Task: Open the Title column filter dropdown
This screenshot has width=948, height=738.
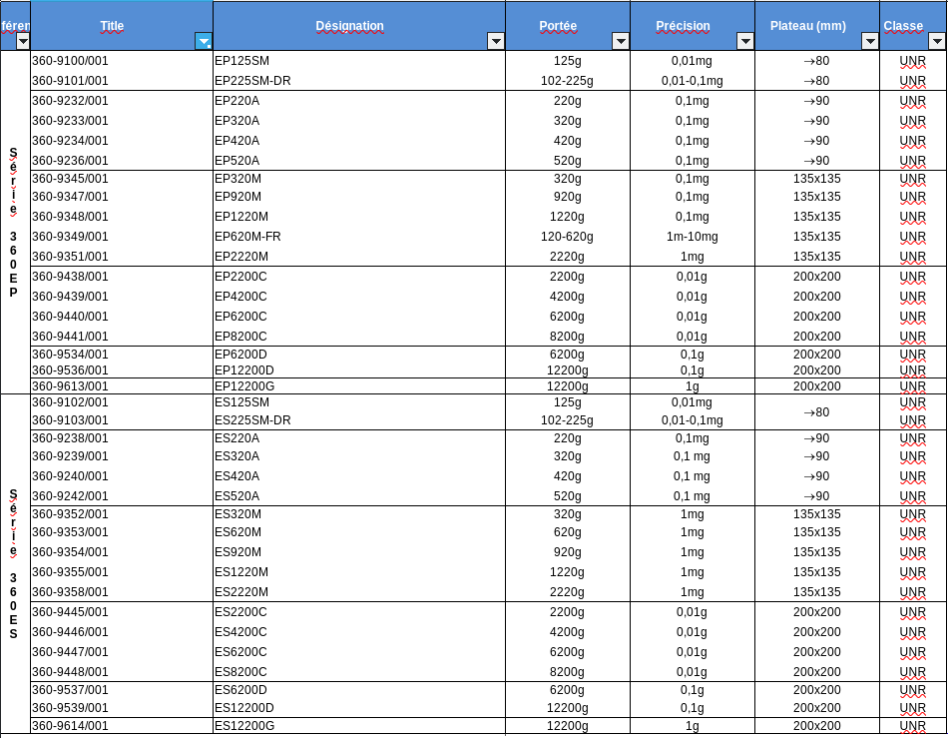Action: coord(204,41)
